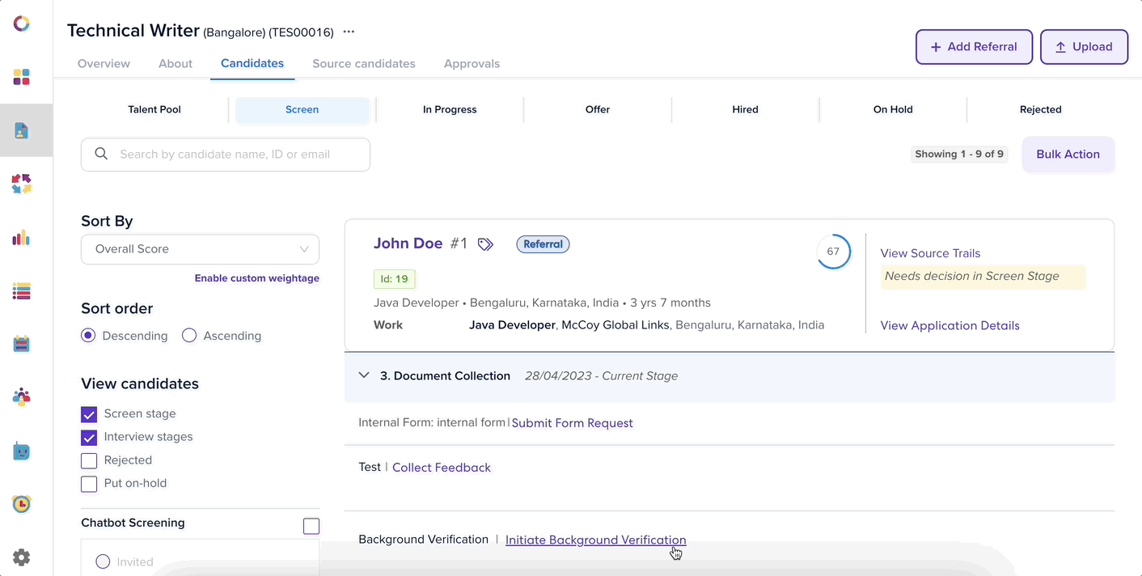The image size is (1142, 576).
Task: Open the bar chart analytics icon
Action: pyautogui.click(x=22, y=238)
